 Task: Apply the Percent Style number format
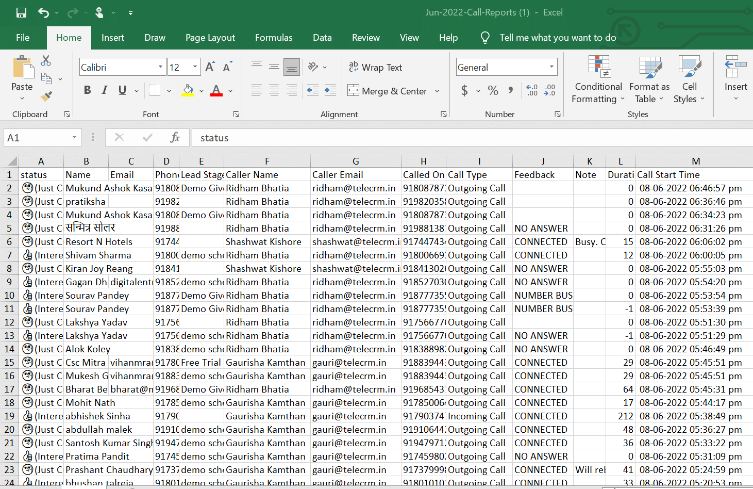(x=493, y=90)
